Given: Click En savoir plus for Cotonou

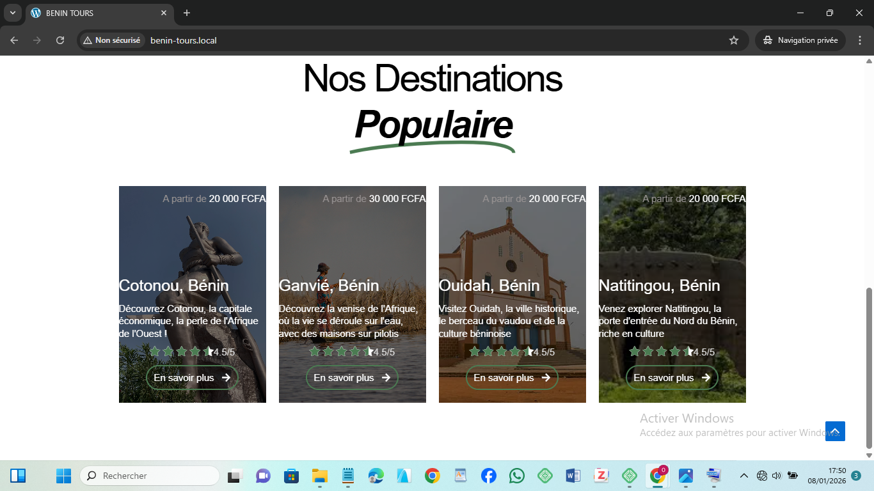Looking at the screenshot, I should point(192,378).
